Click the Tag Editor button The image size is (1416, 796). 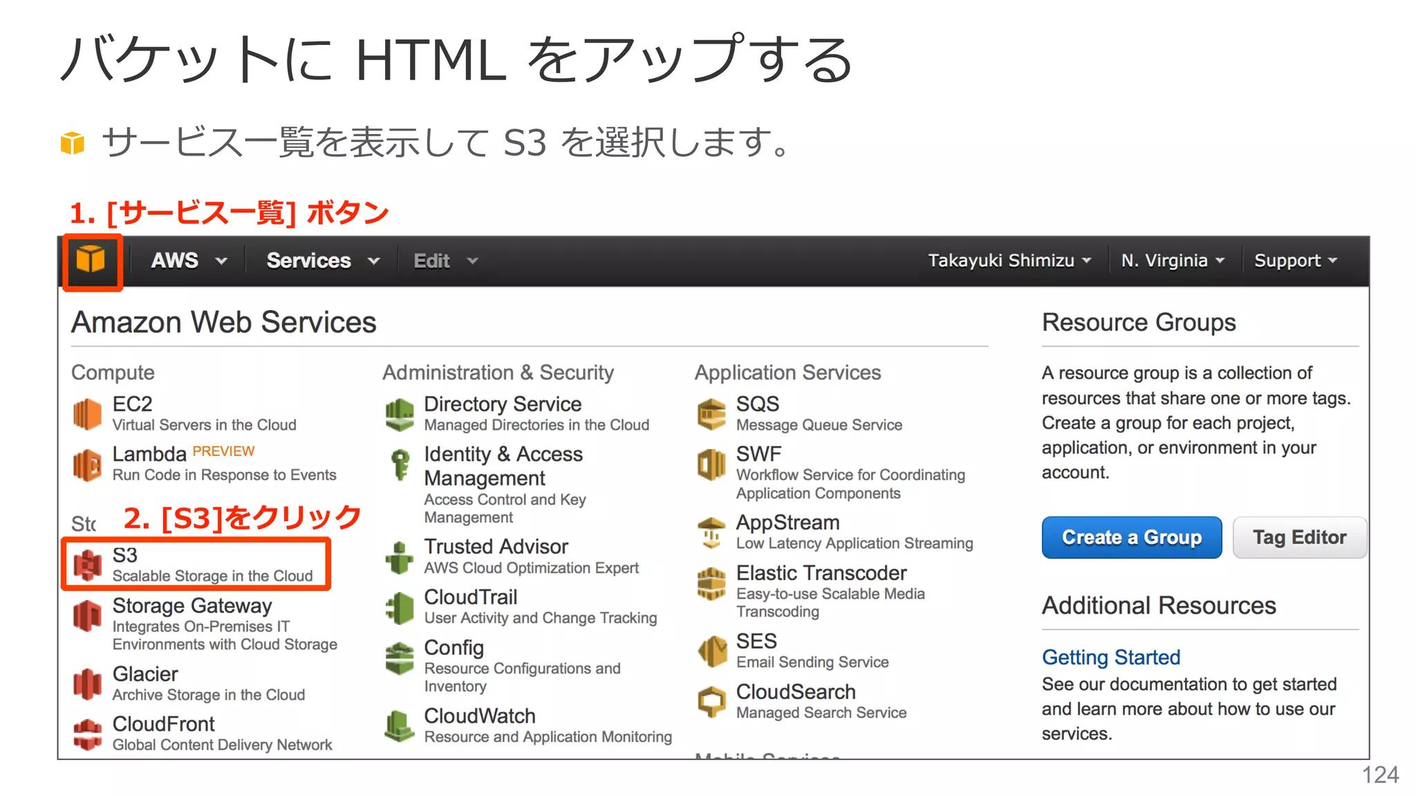click(1299, 537)
